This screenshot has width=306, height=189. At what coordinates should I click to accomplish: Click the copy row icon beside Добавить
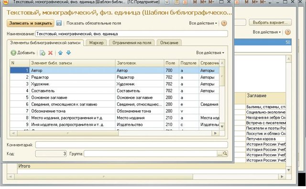pos(43,53)
